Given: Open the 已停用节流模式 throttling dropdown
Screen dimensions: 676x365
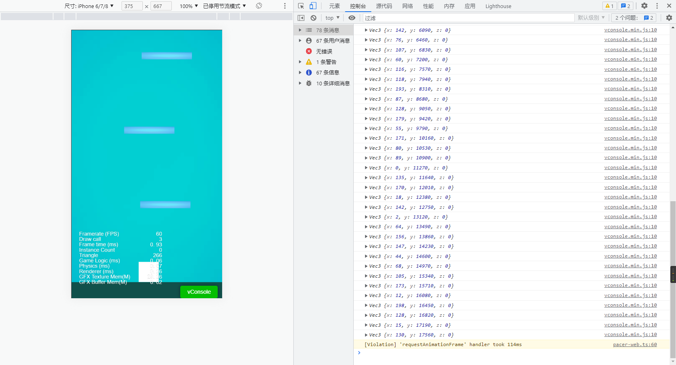Looking at the screenshot, I should pos(225,6).
